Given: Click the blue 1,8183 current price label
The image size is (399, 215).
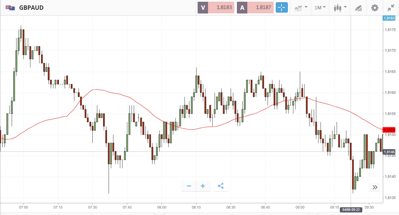Looking at the screenshot, I should 389,18.
